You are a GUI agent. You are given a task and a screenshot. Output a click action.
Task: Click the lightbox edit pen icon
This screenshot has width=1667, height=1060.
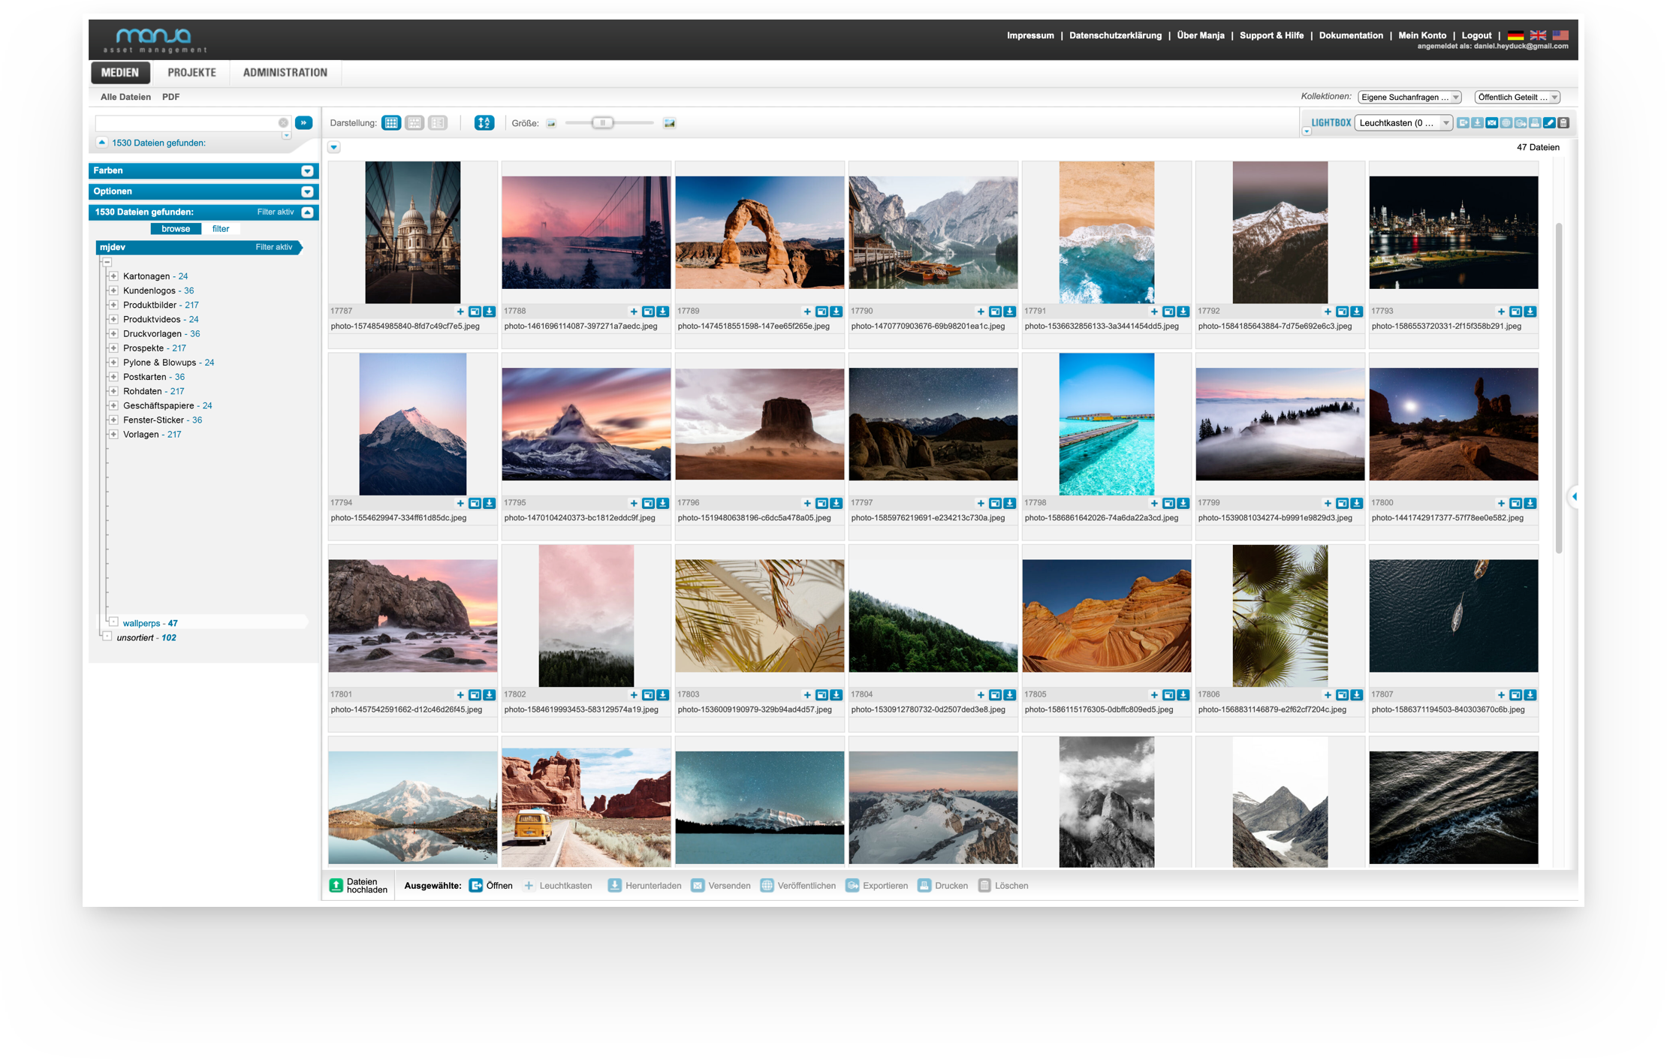1549,123
